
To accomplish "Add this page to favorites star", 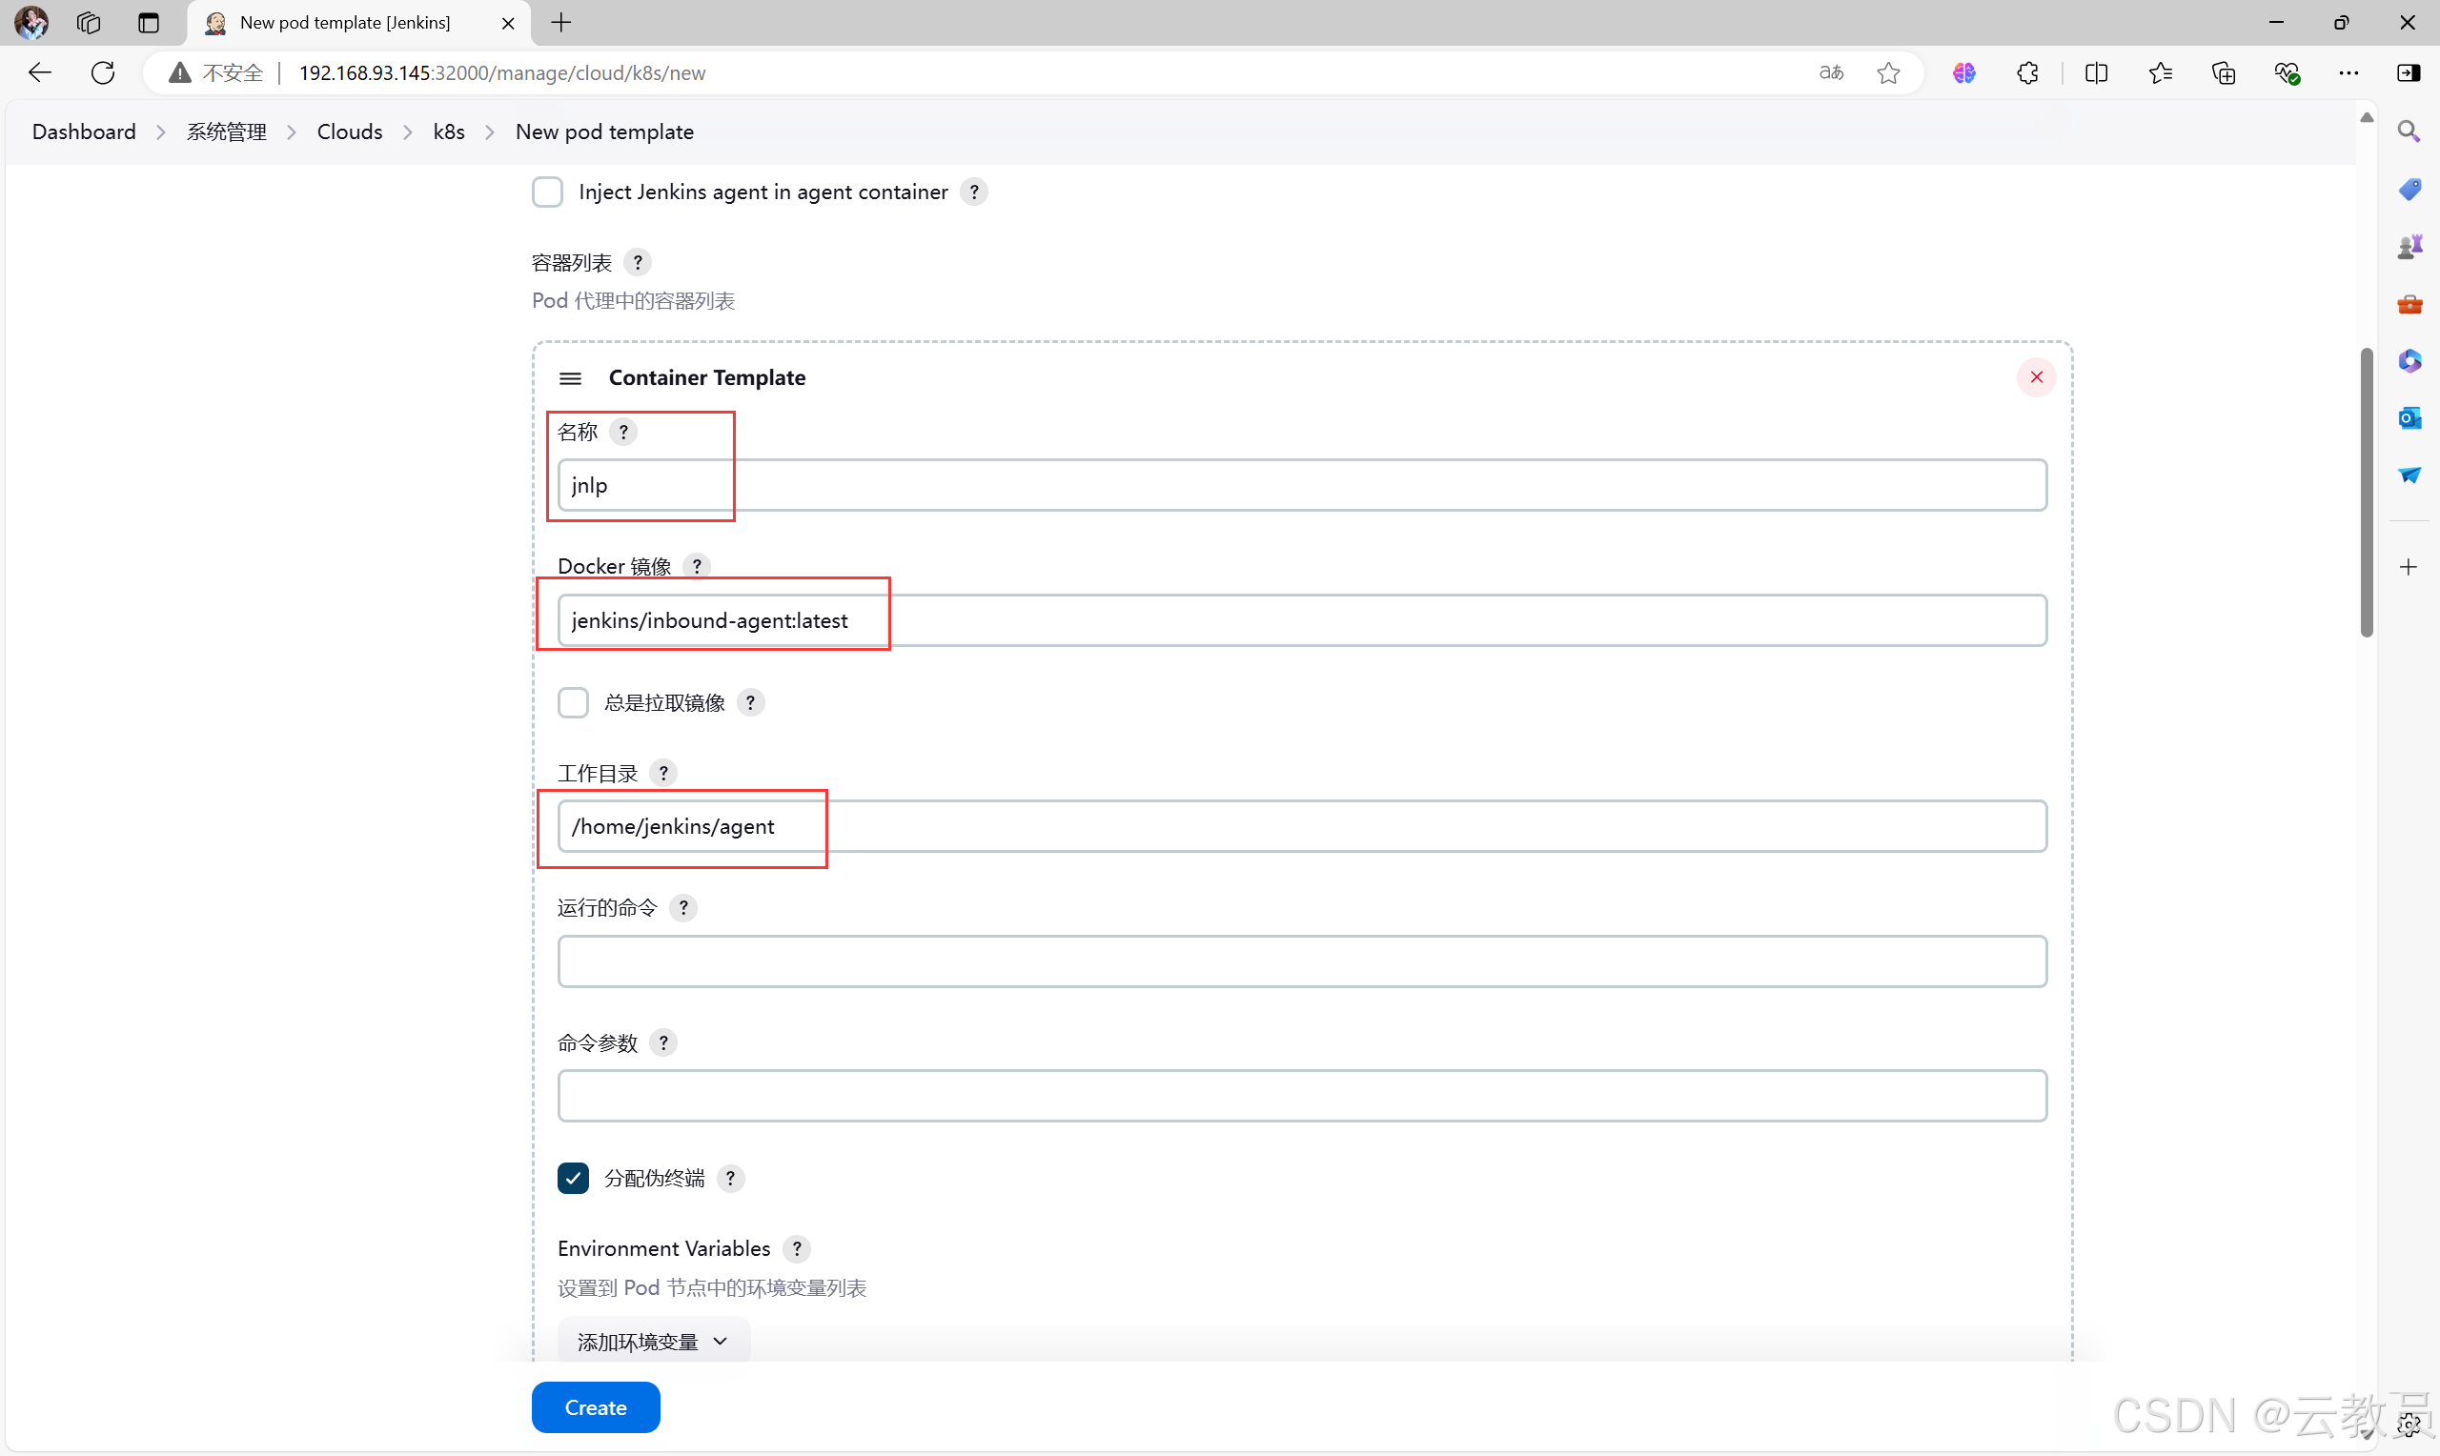I will tap(1889, 72).
